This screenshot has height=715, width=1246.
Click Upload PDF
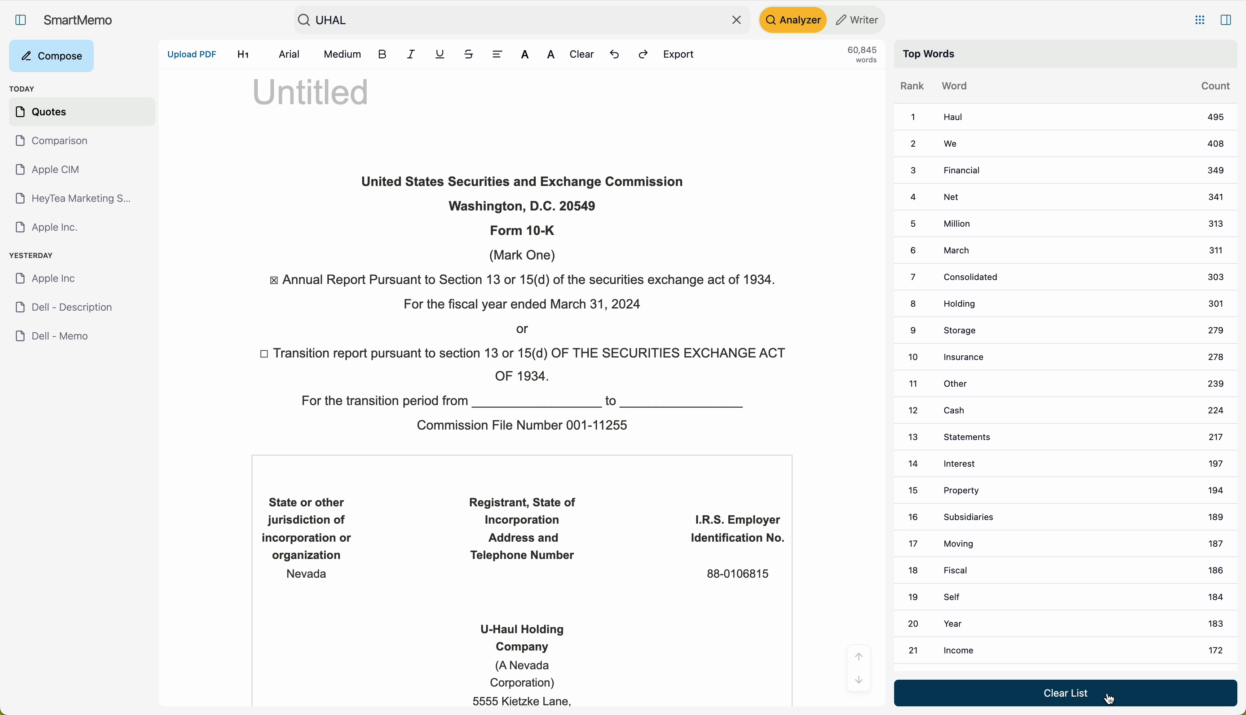[x=191, y=54]
